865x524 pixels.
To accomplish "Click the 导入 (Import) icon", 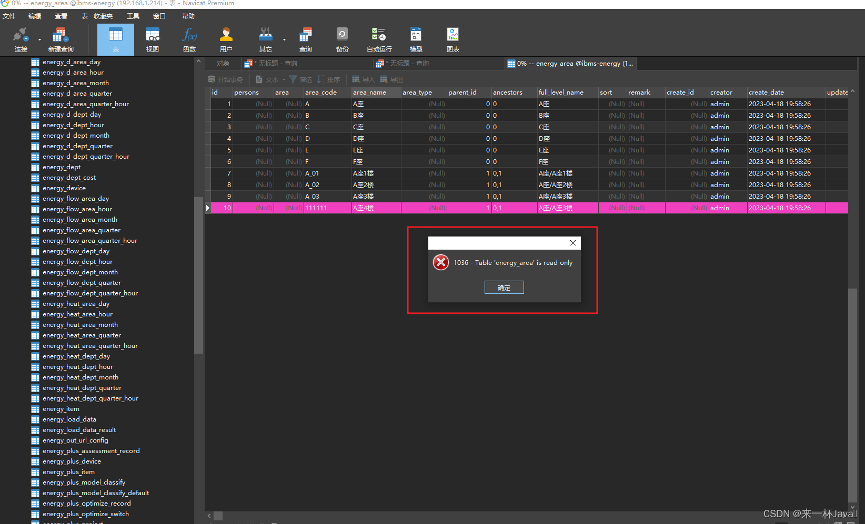I will pyautogui.click(x=363, y=79).
